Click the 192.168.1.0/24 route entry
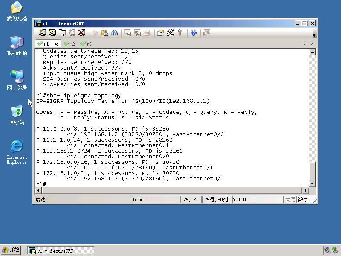The height and width of the screenshot is (256, 341). coord(109,151)
